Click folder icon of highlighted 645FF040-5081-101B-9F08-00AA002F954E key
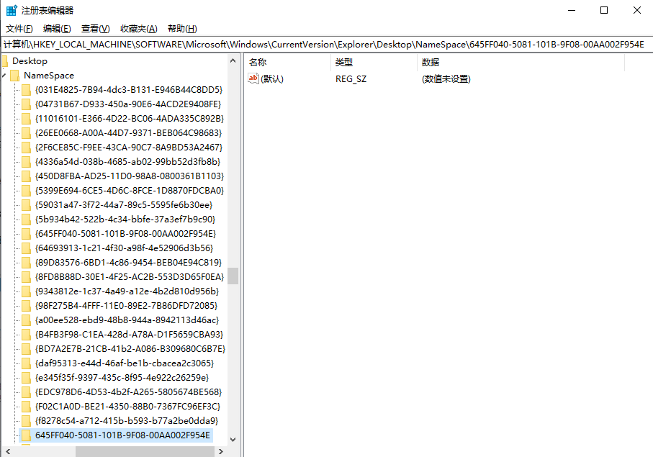This screenshot has width=653, height=457. 26,435
